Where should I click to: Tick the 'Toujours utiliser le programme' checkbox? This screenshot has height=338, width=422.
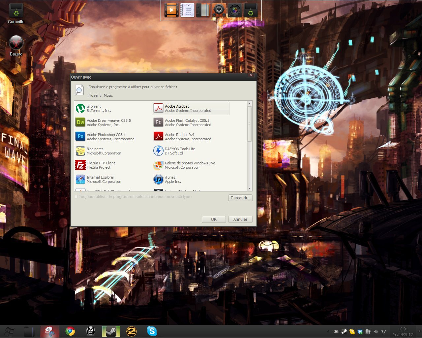tap(76, 197)
